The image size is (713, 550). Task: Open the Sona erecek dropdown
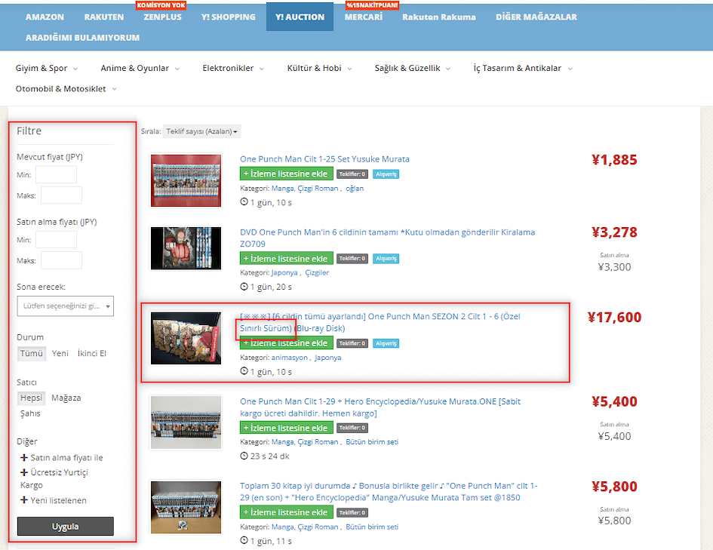[65, 306]
